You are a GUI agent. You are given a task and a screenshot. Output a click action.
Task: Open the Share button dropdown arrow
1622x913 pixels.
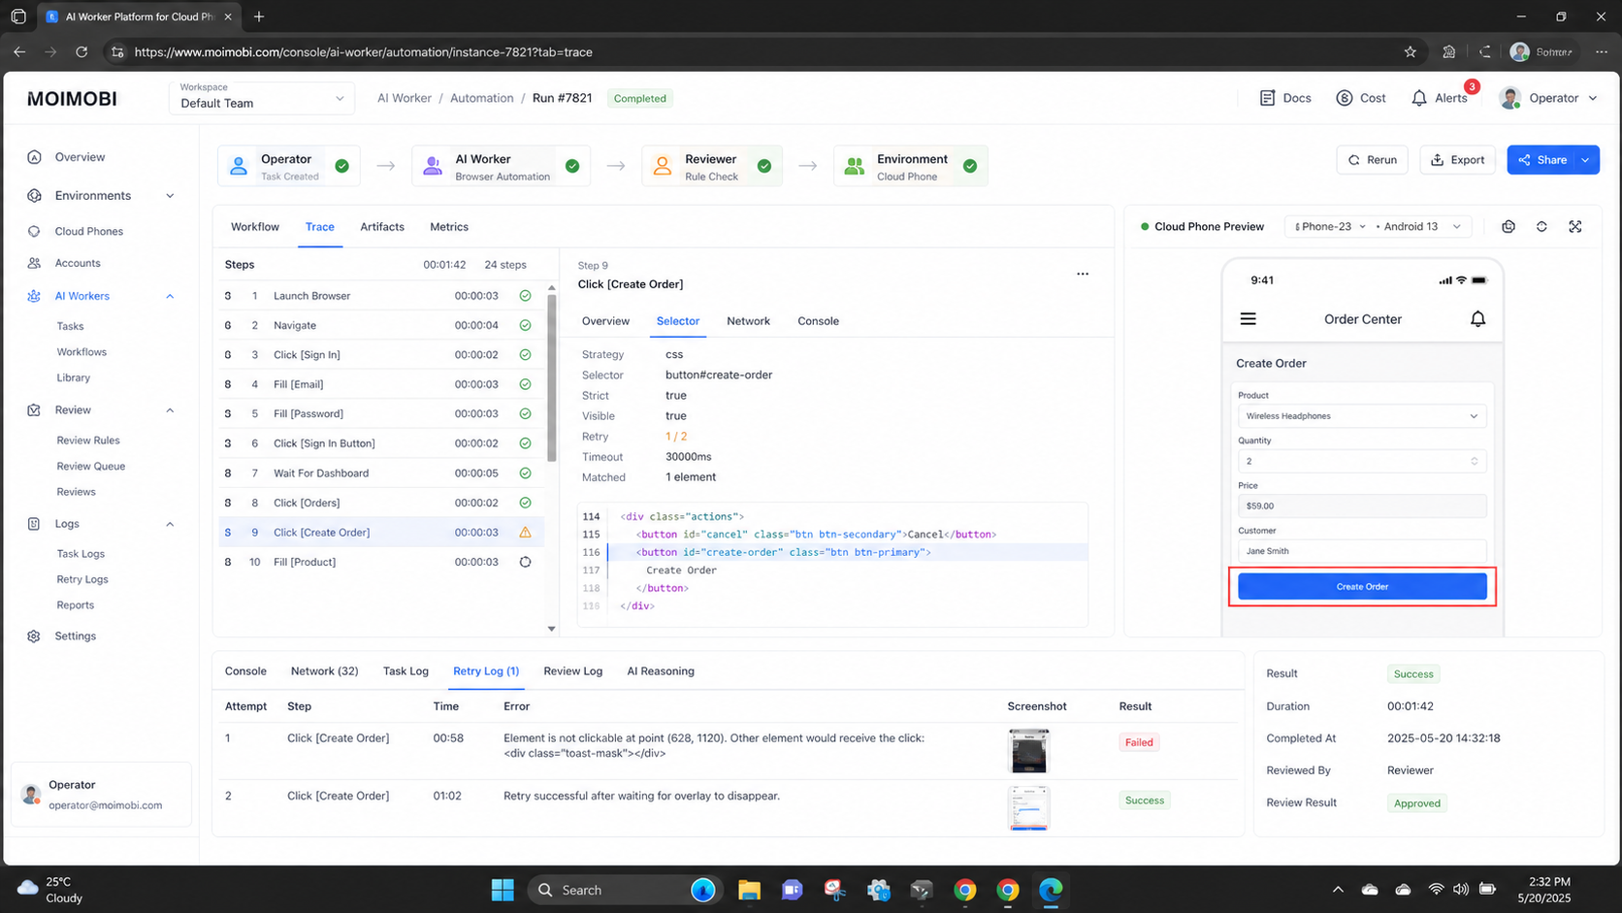tap(1586, 160)
